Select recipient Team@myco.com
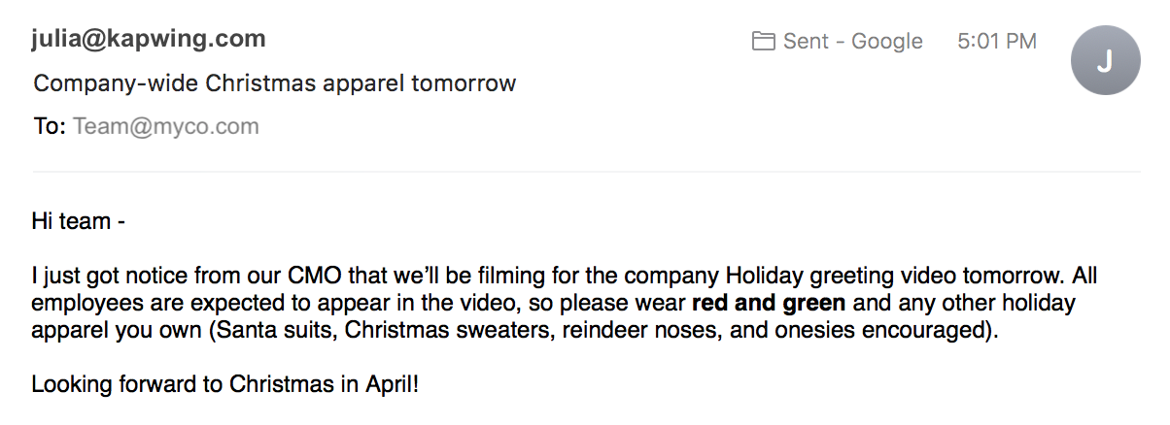This screenshot has width=1170, height=425. coord(166,126)
